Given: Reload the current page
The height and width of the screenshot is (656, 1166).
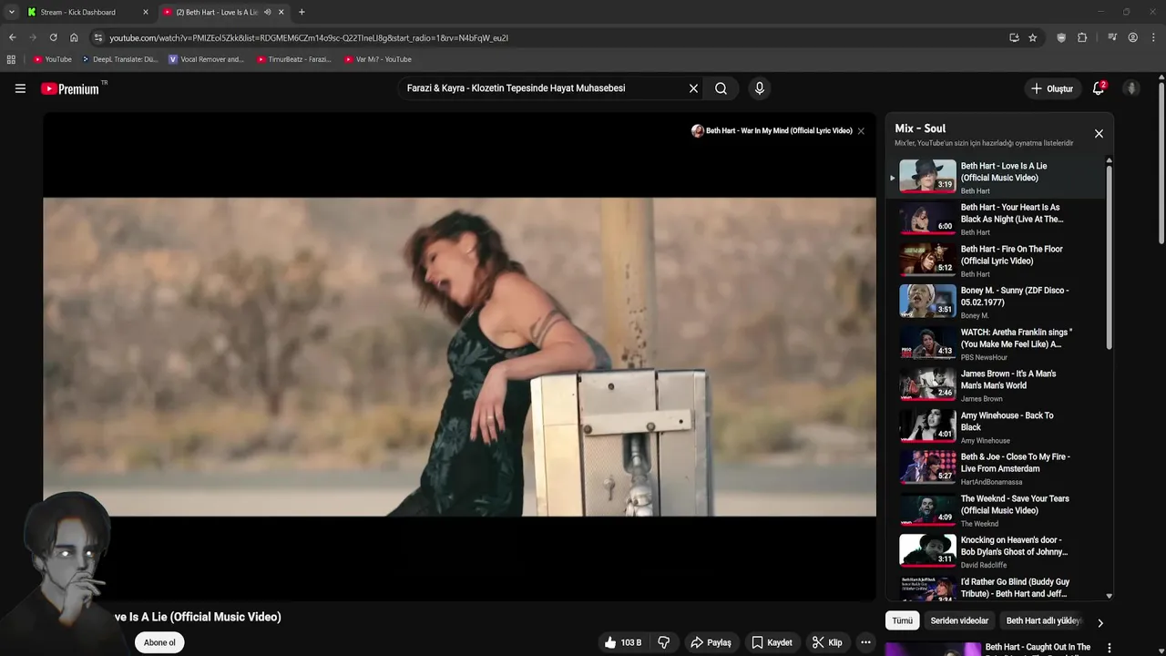Looking at the screenshot, I should (x=53, y=37).
